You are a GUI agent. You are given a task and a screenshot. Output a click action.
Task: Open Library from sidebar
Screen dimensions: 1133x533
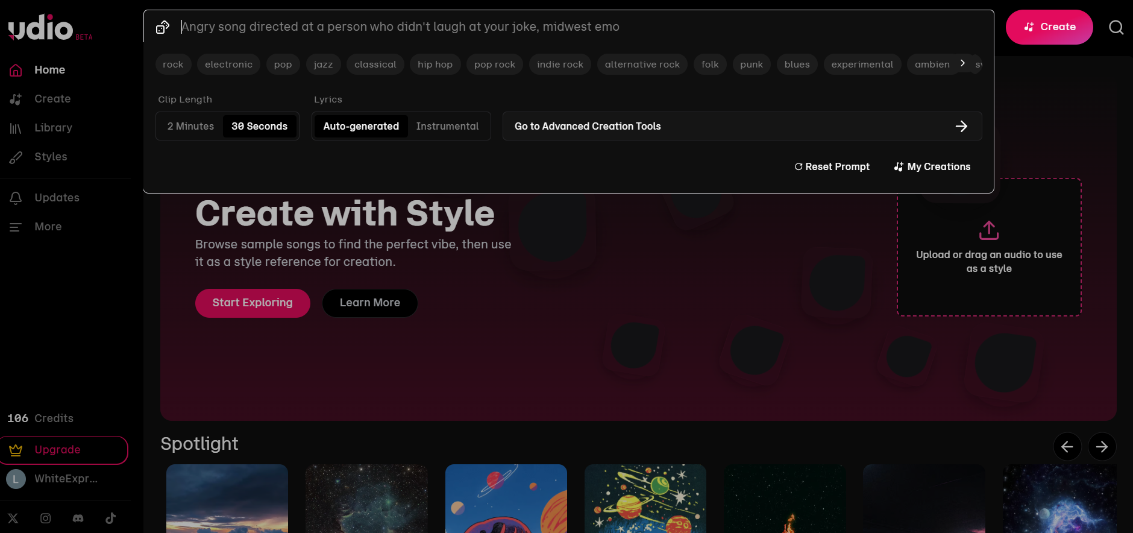pyautogui.click(x=53, y=128)
